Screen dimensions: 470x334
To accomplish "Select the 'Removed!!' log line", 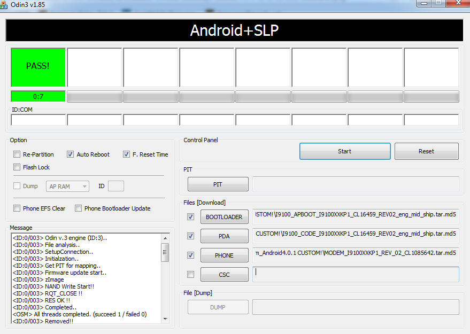I will pyautogui.click(x=43, y=321).
